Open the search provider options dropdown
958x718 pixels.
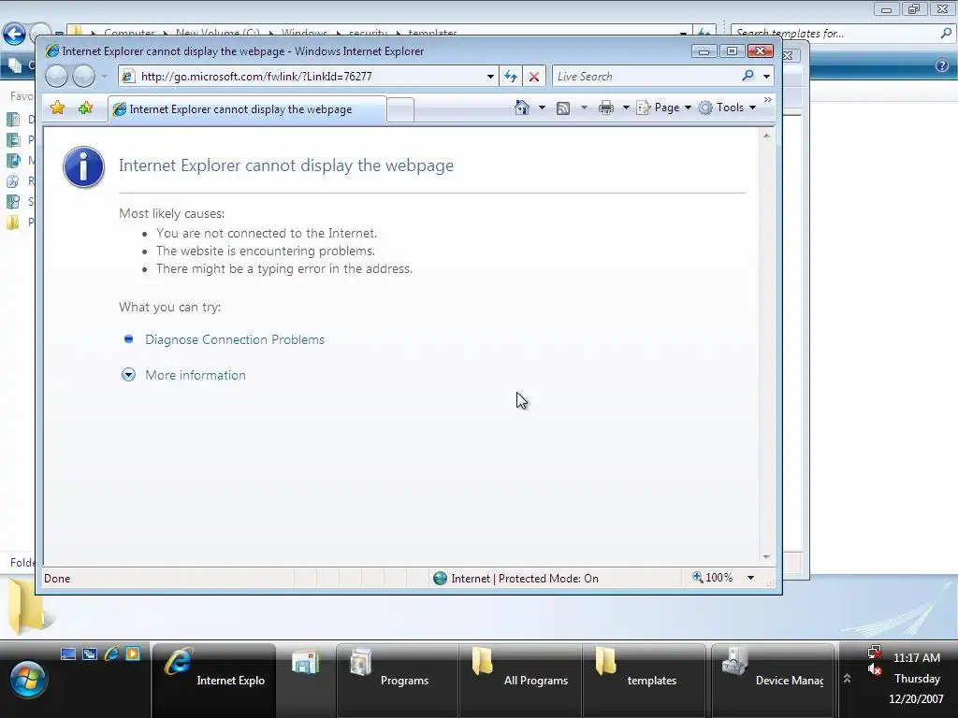pyautogui.click(x=767, y=77)
